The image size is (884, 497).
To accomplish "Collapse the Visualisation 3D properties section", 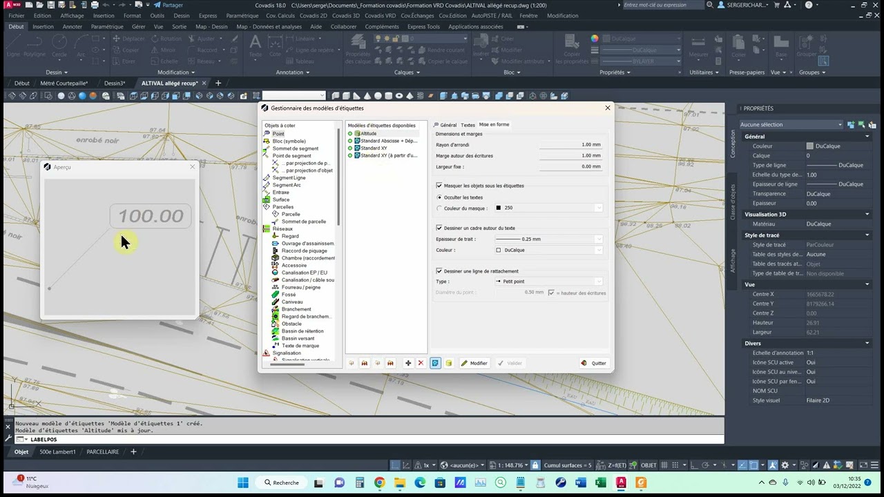I will click(867, 214).
